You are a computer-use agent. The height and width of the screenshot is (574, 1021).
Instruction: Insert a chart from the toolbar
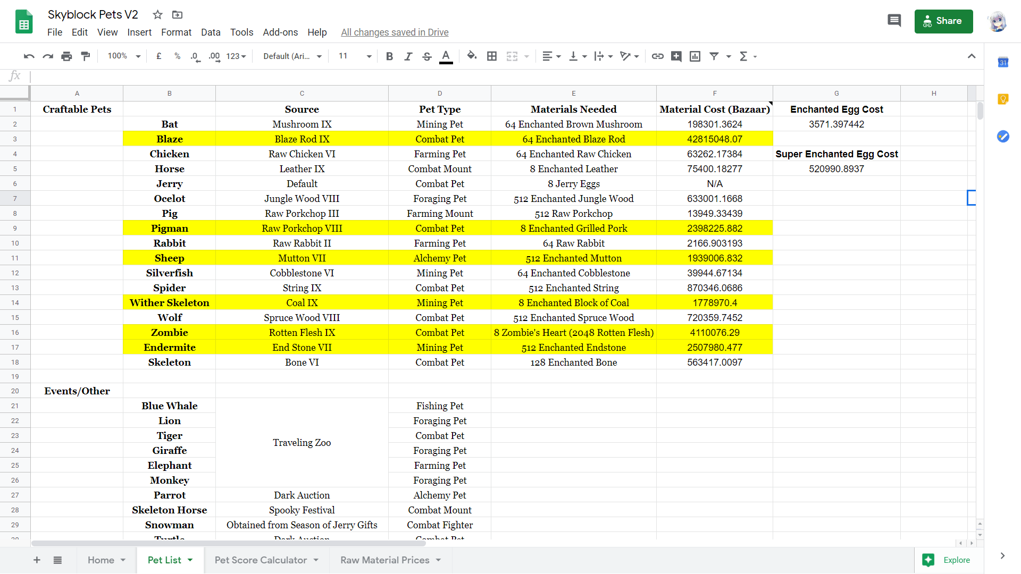[x=695, y=56]
